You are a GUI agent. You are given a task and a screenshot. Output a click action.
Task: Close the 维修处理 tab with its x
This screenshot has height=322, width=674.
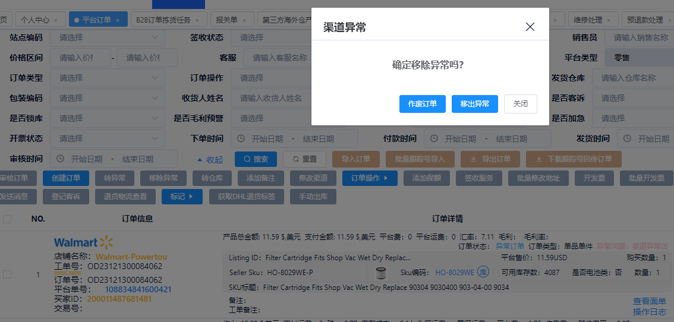coord(609,20)
